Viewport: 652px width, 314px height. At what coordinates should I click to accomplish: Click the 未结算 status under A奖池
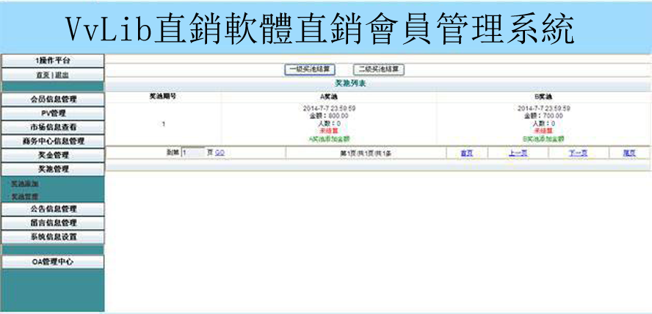pyautogui.click(x=329, y=131)
